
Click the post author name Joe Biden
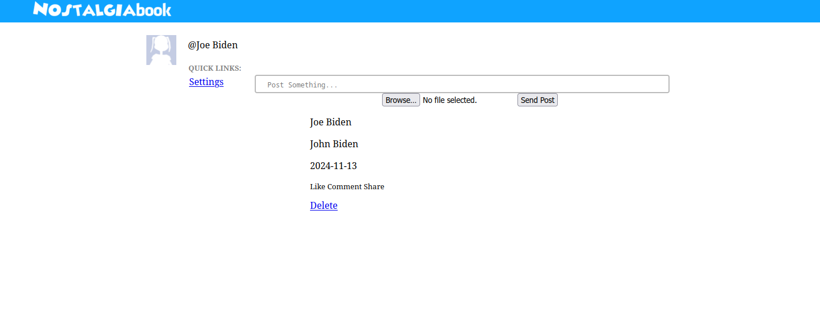tap(331, 122)
